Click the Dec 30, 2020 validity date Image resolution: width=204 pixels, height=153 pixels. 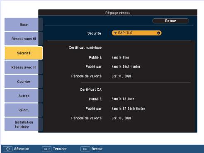click(x=121, y=118)
